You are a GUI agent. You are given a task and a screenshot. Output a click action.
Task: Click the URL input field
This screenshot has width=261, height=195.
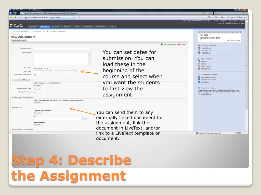click(58, 119)
